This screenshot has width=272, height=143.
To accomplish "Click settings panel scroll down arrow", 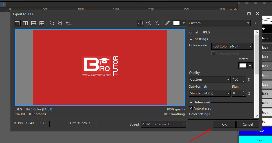I will pyautogui.click(x=256, y=116).
